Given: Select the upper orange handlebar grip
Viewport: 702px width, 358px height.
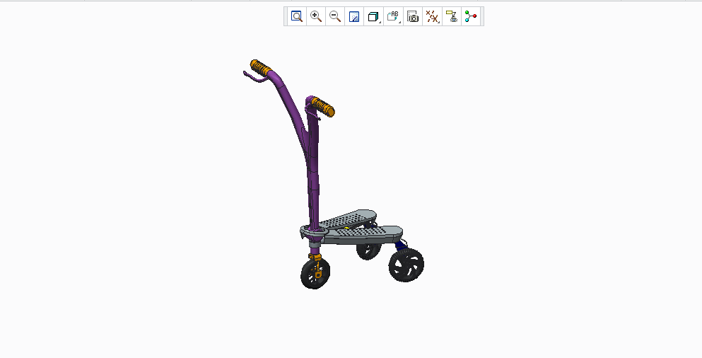Looking at the screenshot, I should click(260, 68).
